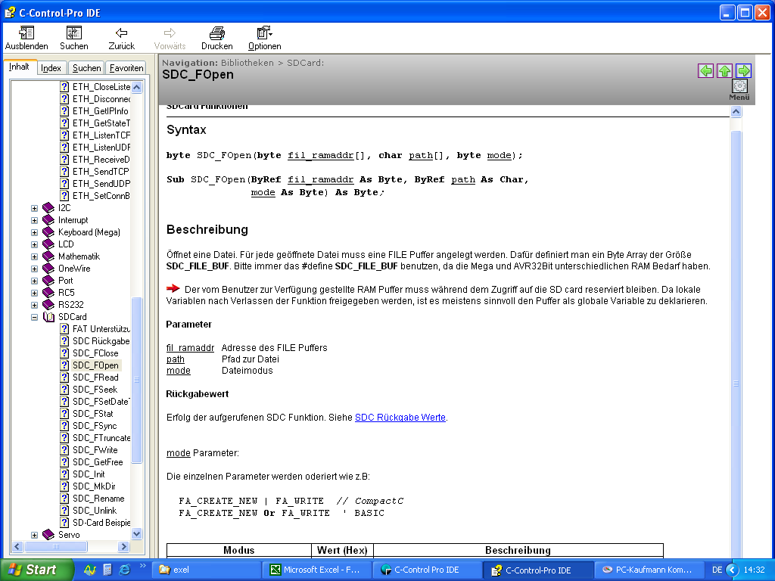The width and height of the screenshot is (775, 581).
Task: Click the Ausblenden (hide) toolbar icon
Action: (26, 33)
